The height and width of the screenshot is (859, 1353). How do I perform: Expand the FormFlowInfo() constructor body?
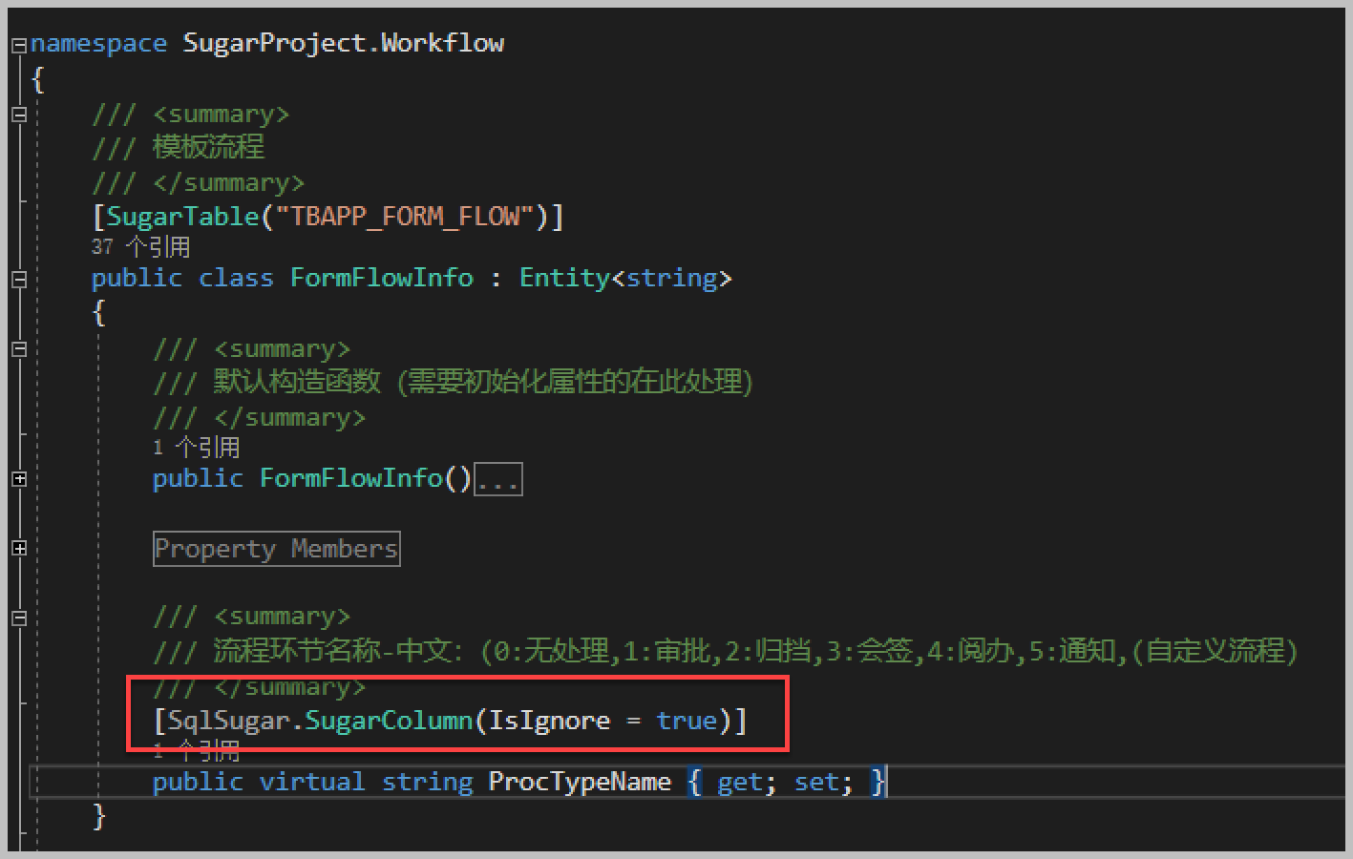pos(19,479)
